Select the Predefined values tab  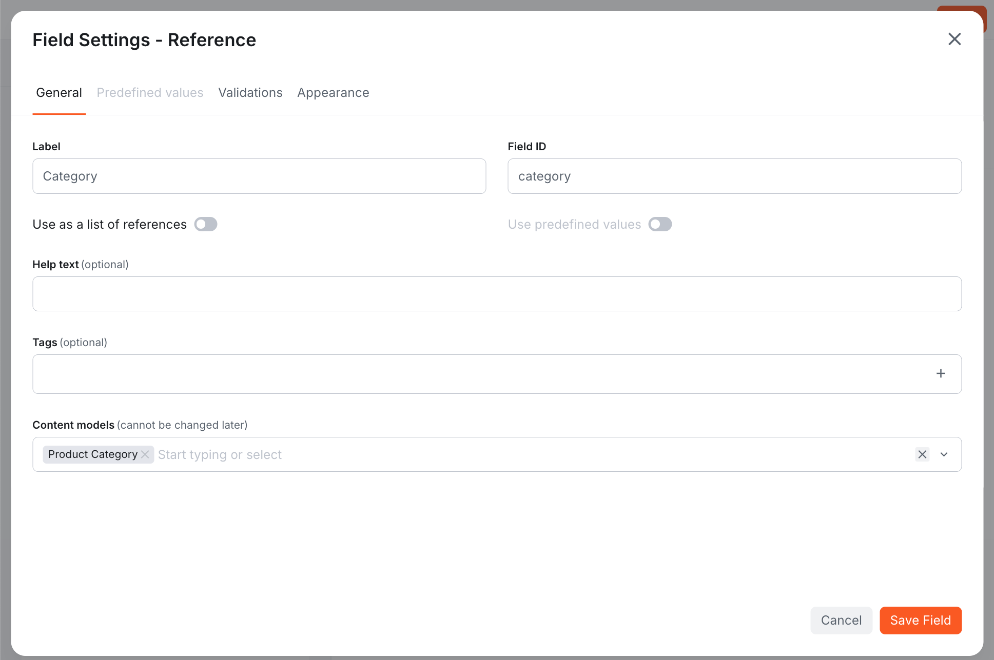click(150, 92)
